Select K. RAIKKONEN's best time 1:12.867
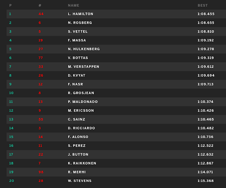 [x=206, y=163]
